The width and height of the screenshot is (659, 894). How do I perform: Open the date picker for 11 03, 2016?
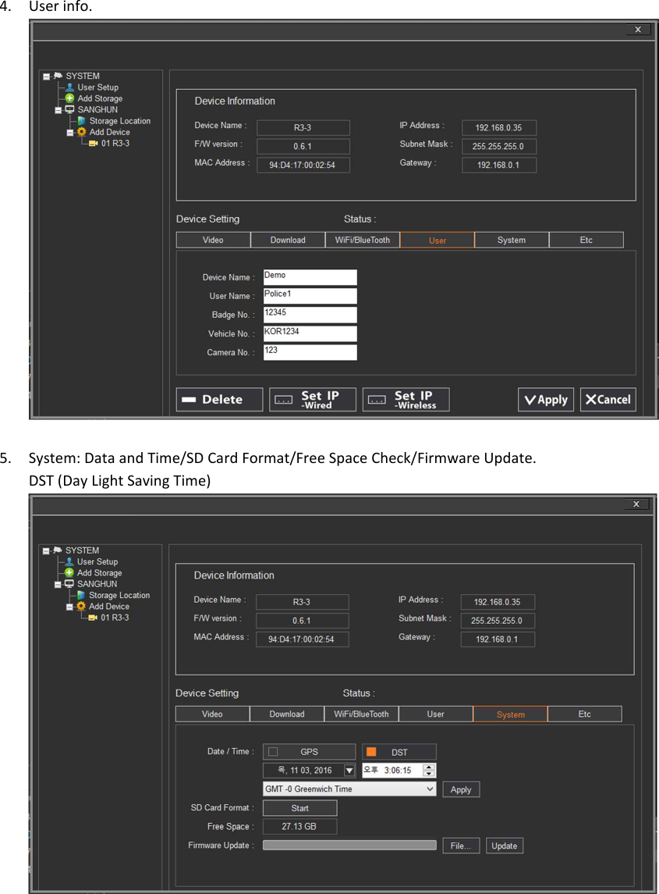[348, 770]
